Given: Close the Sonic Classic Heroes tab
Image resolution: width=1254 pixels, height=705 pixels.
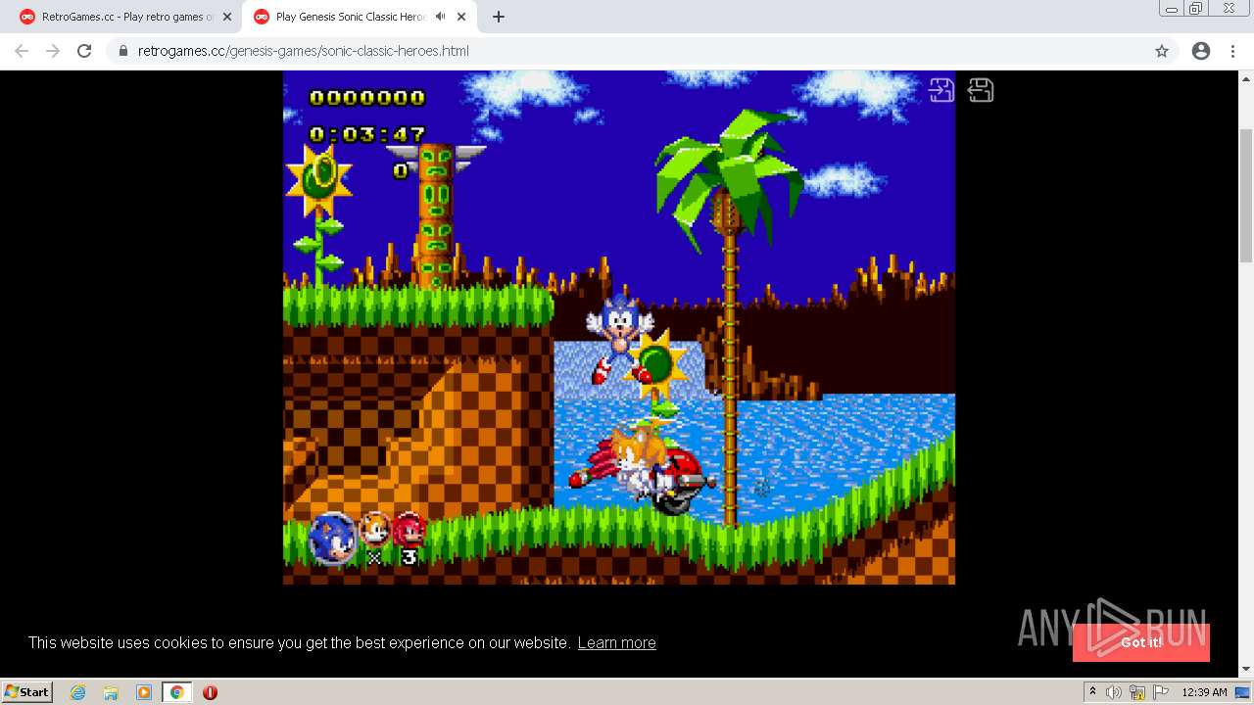Looking at the screenshot, I should tap(460, 17).
